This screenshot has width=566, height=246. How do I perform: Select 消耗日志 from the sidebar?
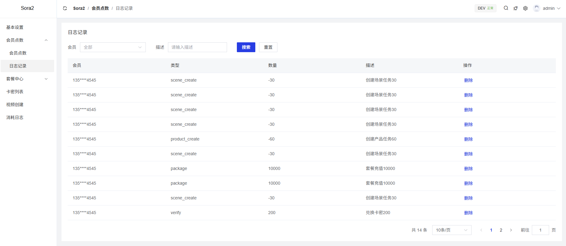coord(15,117)
